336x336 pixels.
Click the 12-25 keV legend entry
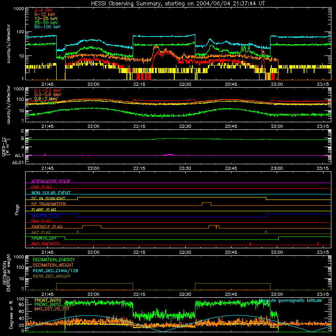pyautogui.click(x=46, y=18)
